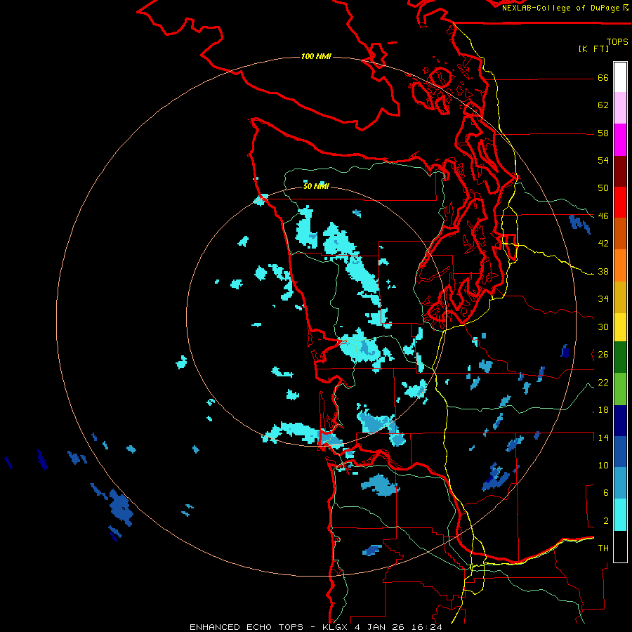
Task: Click the dark green swatch in the color scale
Action: [x=620, y=357]
